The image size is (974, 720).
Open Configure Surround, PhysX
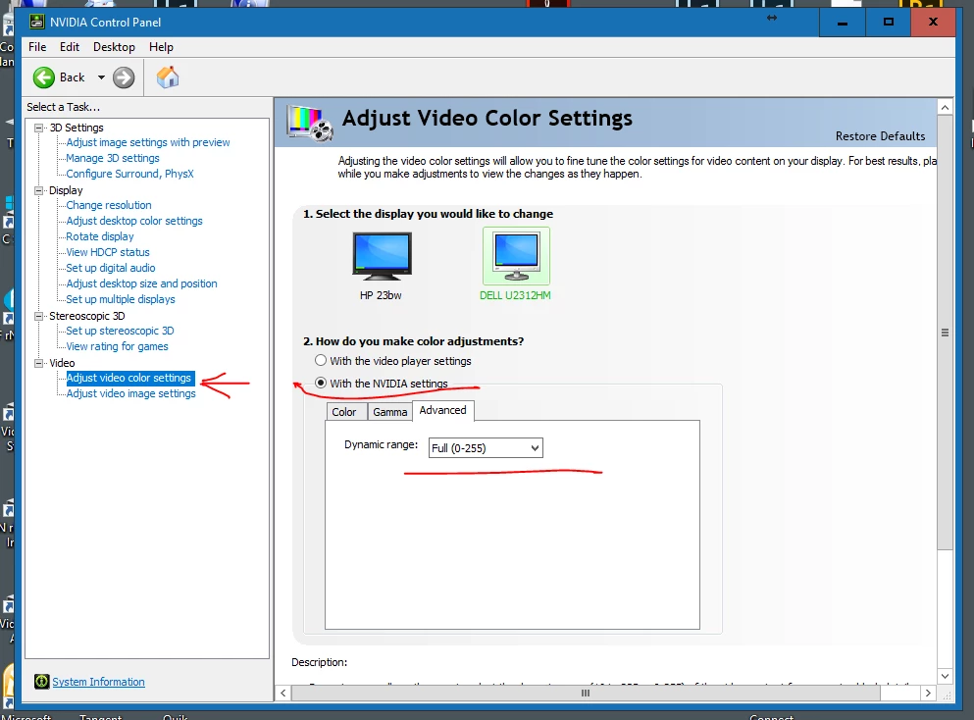[x=129, y=174]
